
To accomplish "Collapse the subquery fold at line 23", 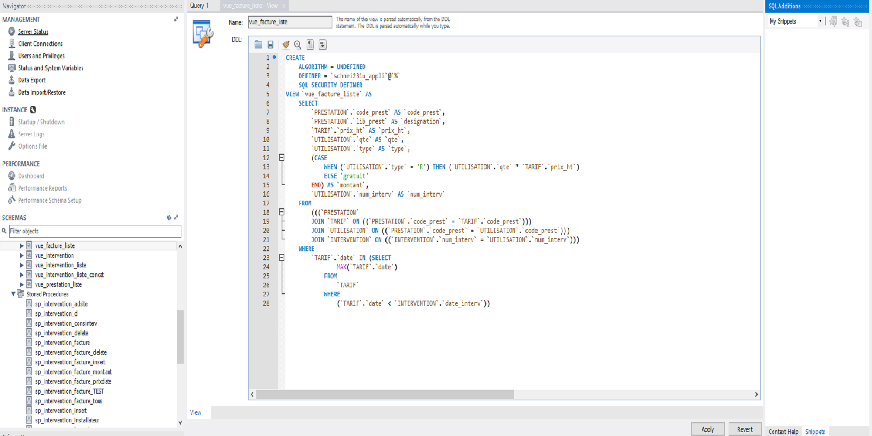I will click(282, 257).
